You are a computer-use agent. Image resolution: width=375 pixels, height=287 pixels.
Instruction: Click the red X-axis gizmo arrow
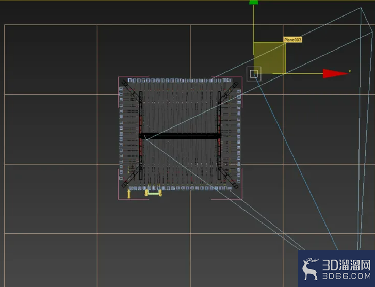tap(335, 73)
